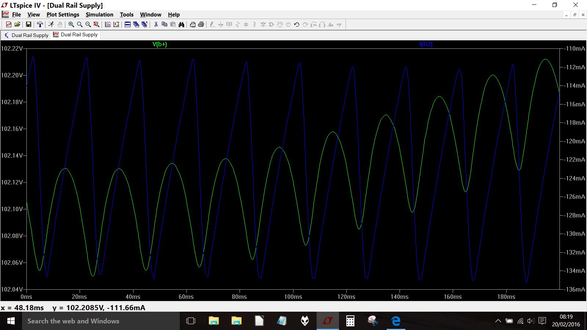Click the 100ms time axis label

pos(293,297)
